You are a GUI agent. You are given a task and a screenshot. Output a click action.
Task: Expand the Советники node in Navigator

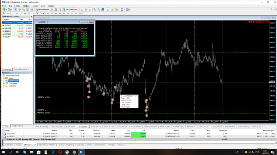[x=4, y=83]
